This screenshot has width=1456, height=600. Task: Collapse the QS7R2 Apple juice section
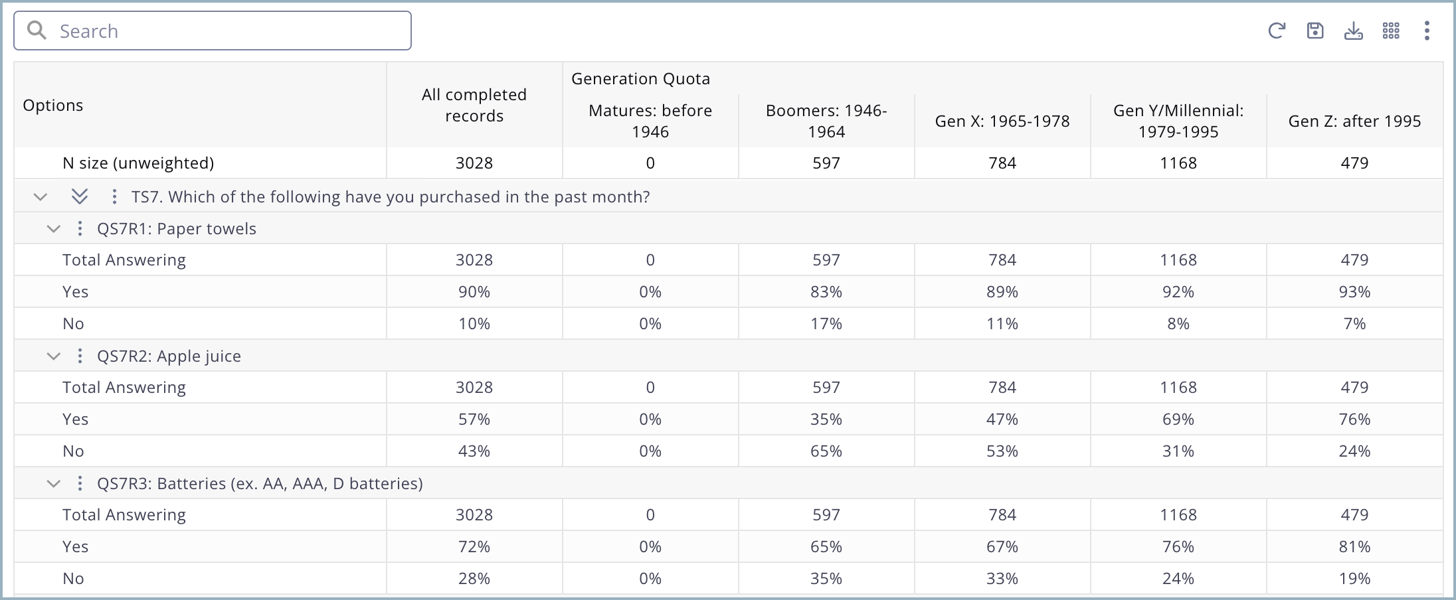(x=54, y=356)
